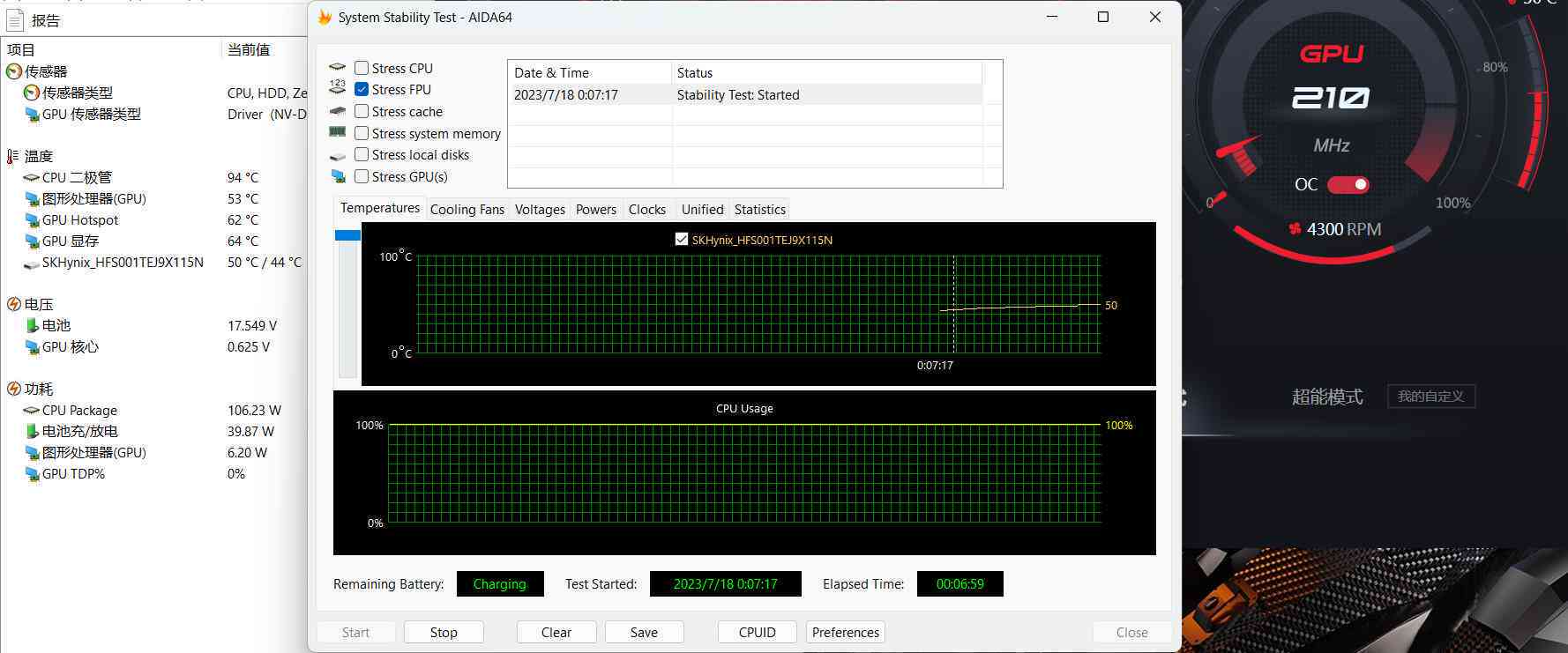Click the 项目 column header

(110, 50)
